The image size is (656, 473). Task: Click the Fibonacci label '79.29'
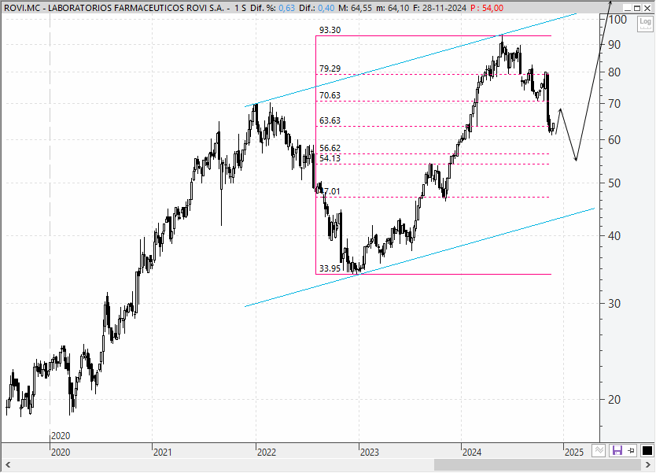point(330,68)
